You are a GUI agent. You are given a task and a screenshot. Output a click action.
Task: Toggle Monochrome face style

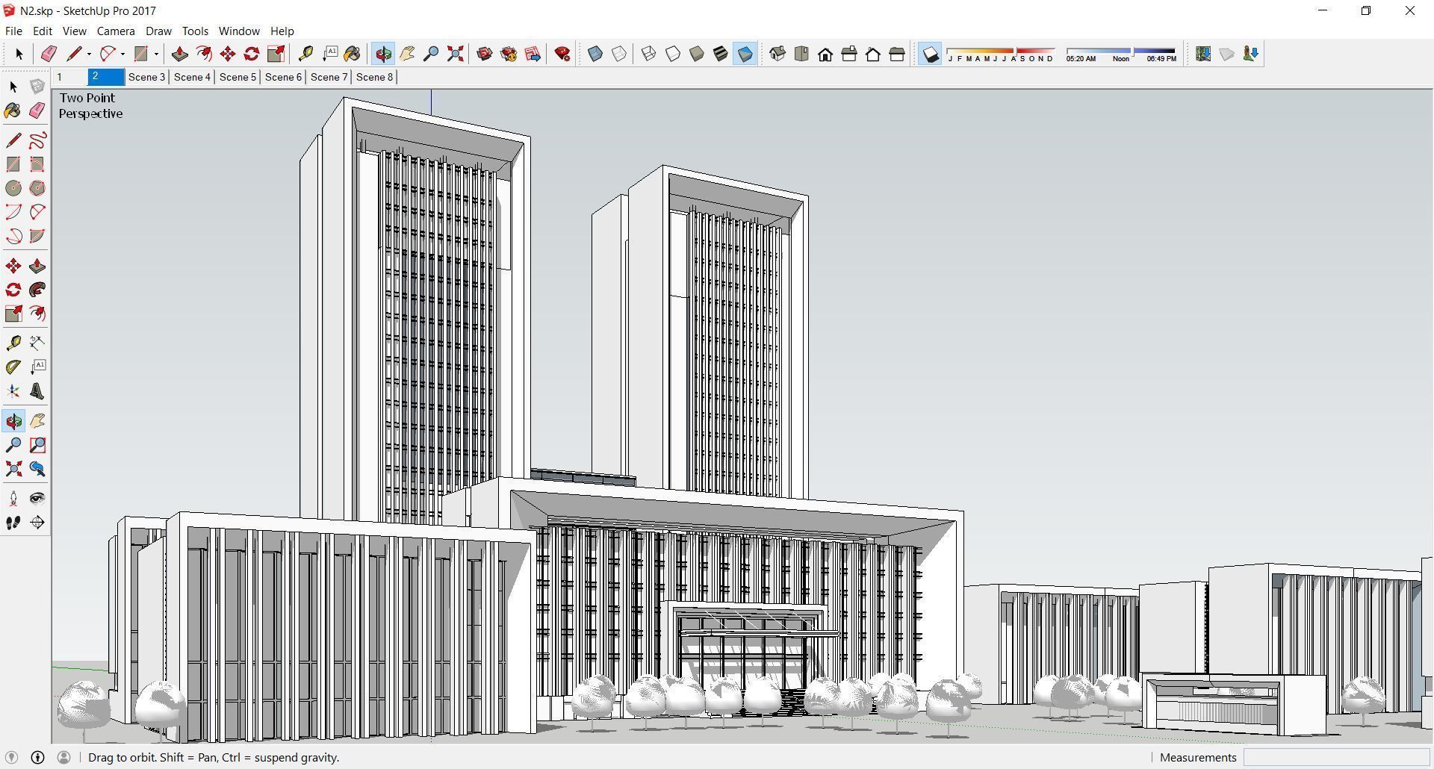pyautogui.click(x=745, y=54)
